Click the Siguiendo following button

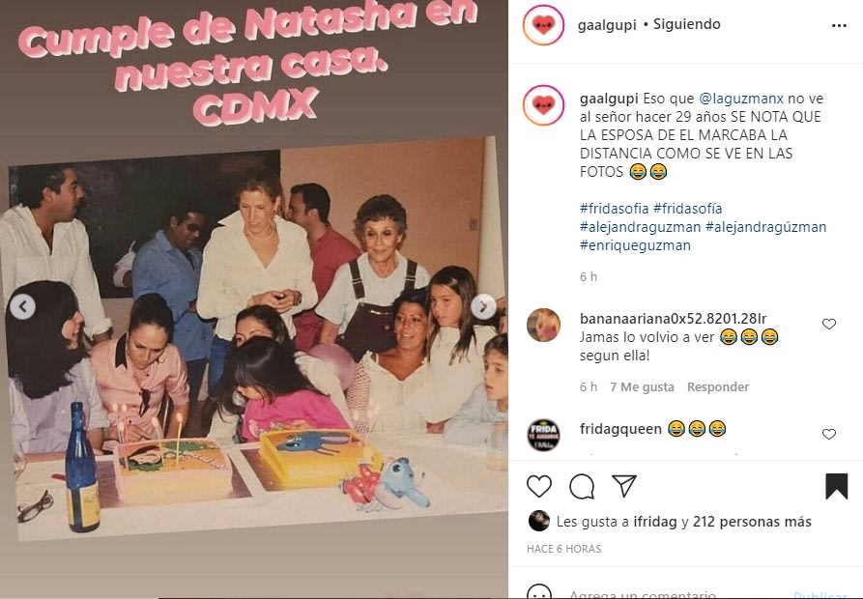tap(686, 24)
